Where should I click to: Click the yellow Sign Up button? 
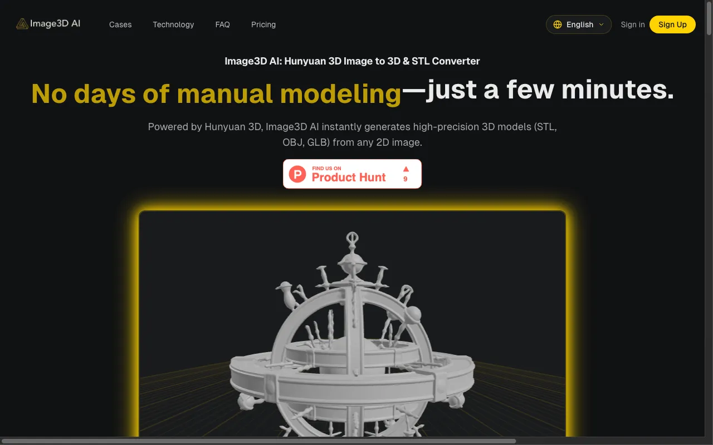click(x=672, y=24)
